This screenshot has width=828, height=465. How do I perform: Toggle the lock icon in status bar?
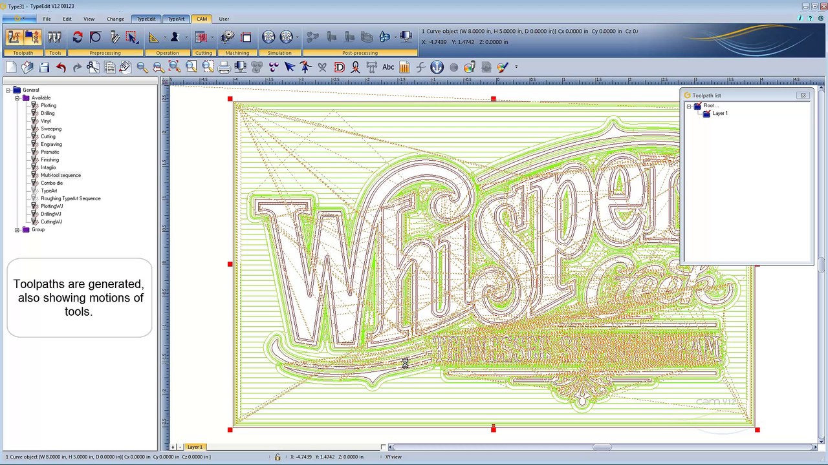[x=278, y=457]
